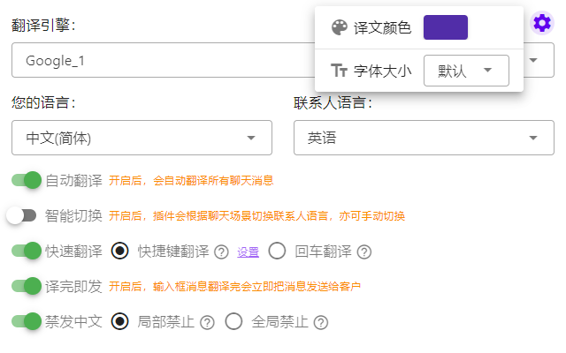
Task: Open the 联系人语言 dropdown showing 英语
Action: (x=424, y=138)
